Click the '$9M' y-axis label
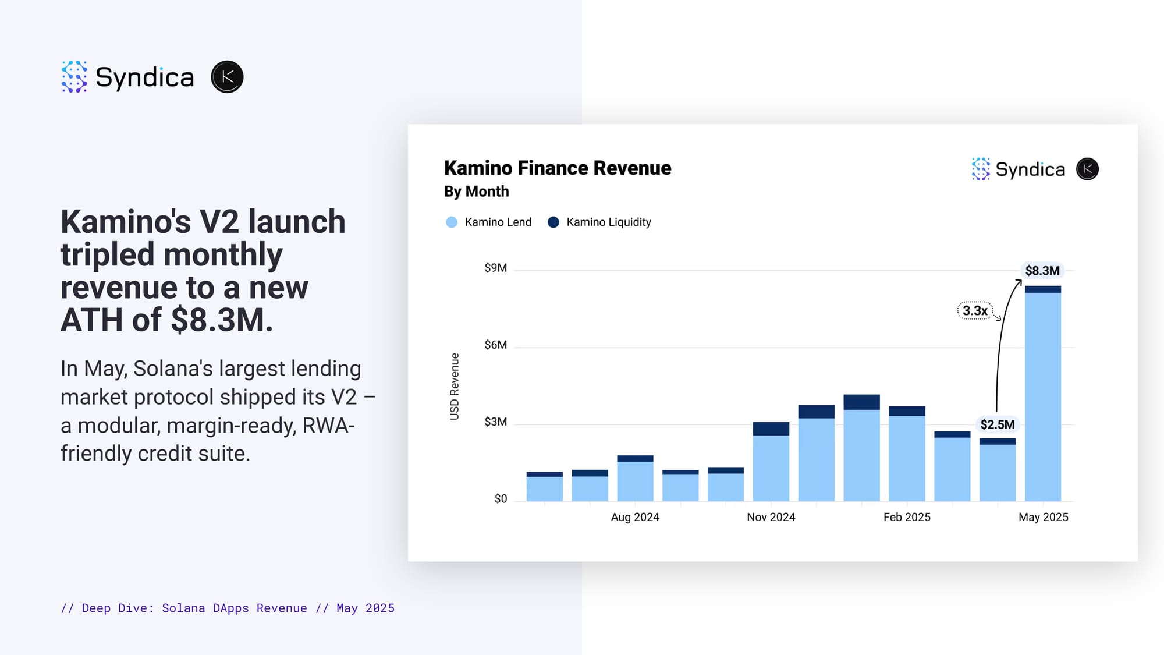This screenshot has height=655, width=1164. tap(496, 268)
